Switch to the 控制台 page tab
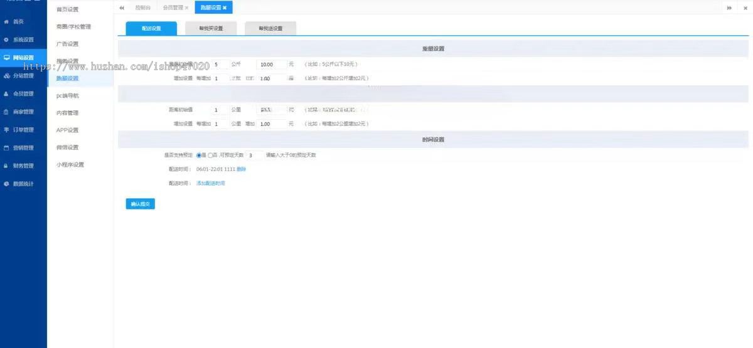The height and width of the screenshot is (348, 753). pyautogui.click(x=142, y=8)
